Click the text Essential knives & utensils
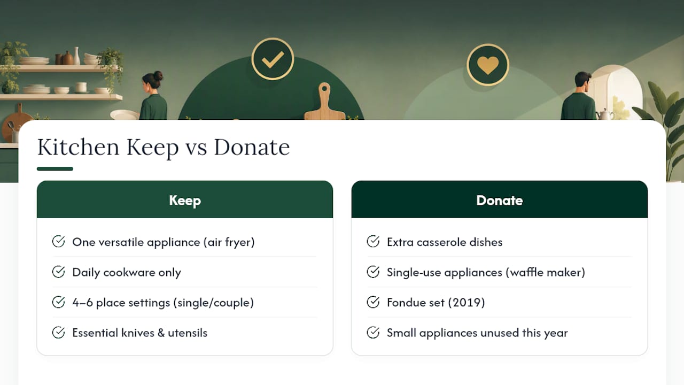Screen dimensions: 684x385 (x=140, y=333)
